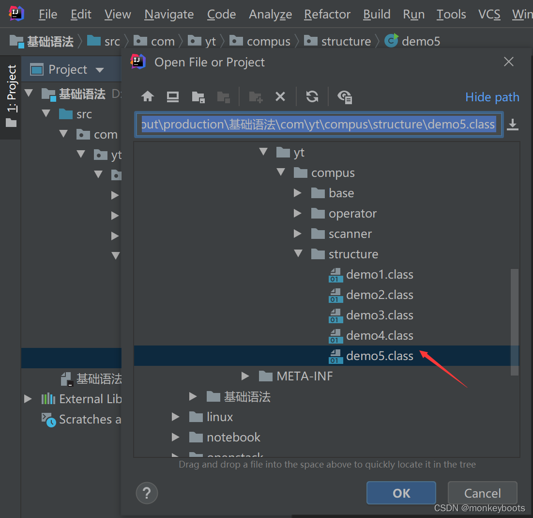Screen dimensions: 533x518
Task: Click the Scratches and Consoles icon
Action: 48,420
